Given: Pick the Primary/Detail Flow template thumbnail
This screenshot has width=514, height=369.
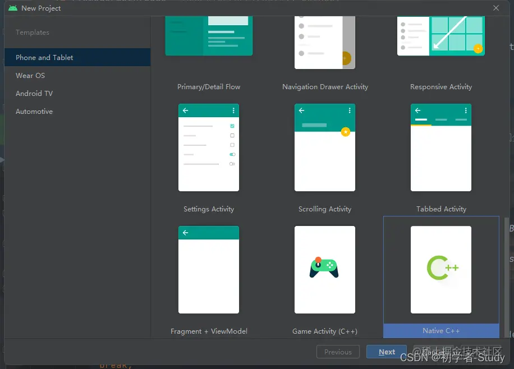Looking at the screenshot, I should (209, 36).
